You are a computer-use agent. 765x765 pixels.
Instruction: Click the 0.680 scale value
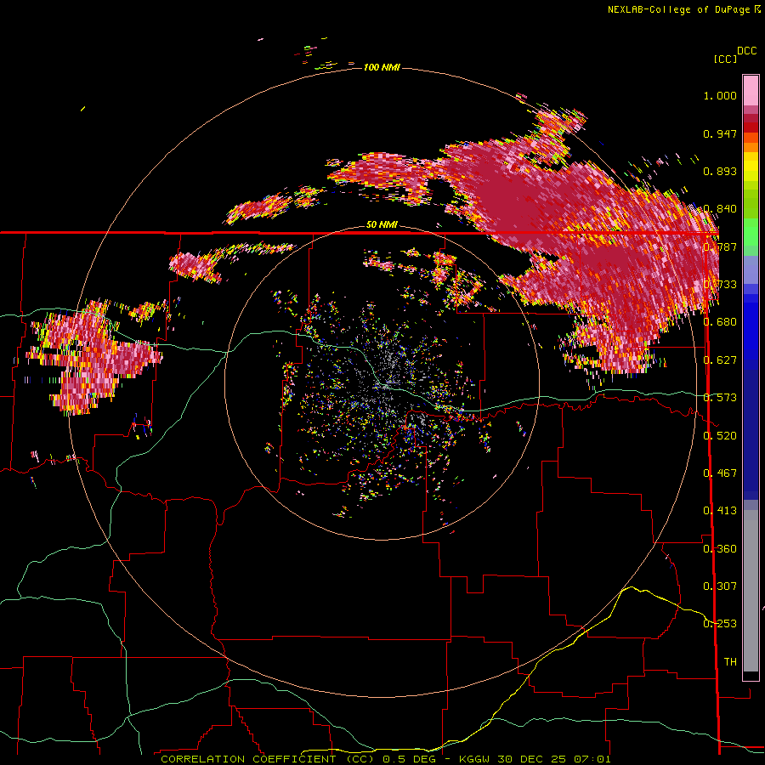click(720, 322)
